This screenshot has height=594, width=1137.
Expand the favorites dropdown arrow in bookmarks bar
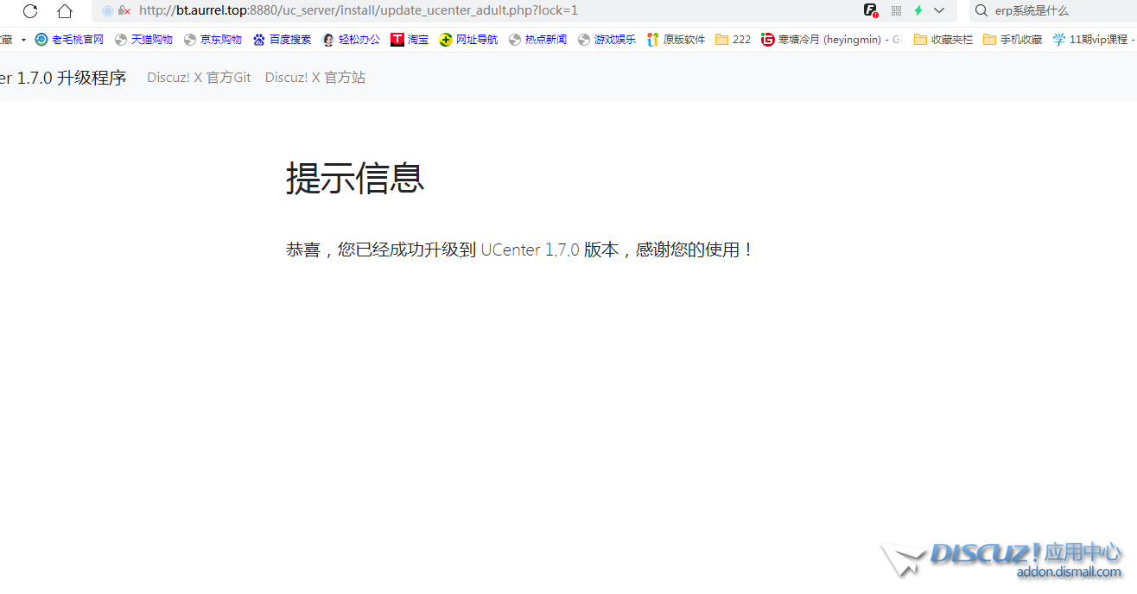[23, 40]
